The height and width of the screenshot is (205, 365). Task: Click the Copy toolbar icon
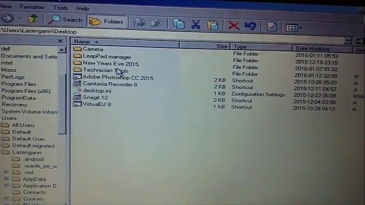[x=179, y=24]
